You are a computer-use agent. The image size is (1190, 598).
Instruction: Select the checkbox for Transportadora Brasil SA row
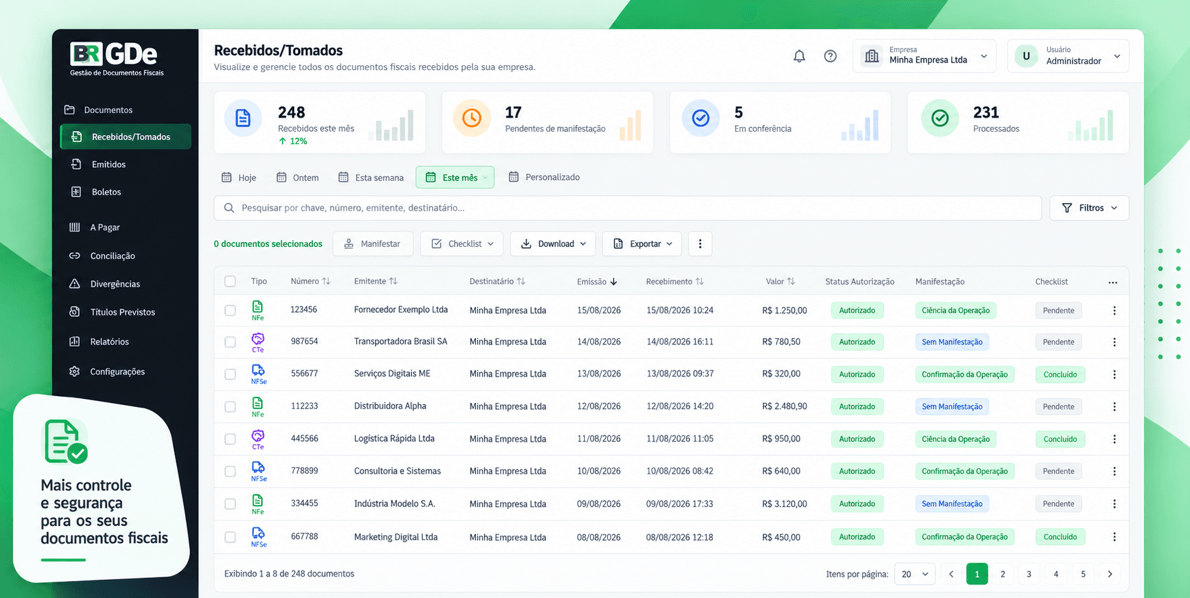click(230, 342)
